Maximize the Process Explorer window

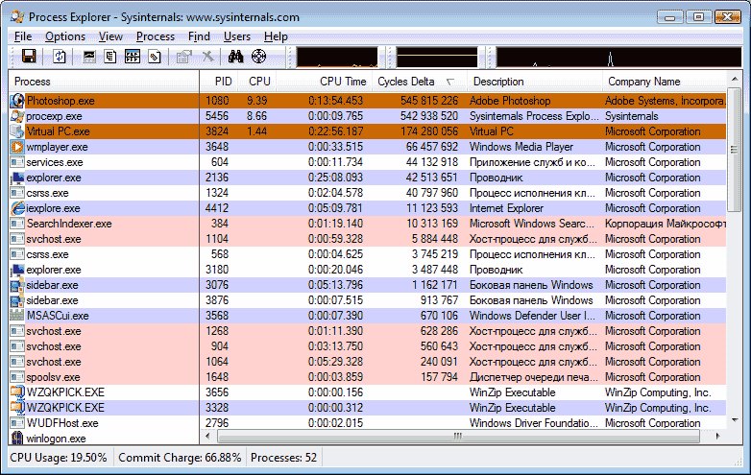[x=698, y=16]
